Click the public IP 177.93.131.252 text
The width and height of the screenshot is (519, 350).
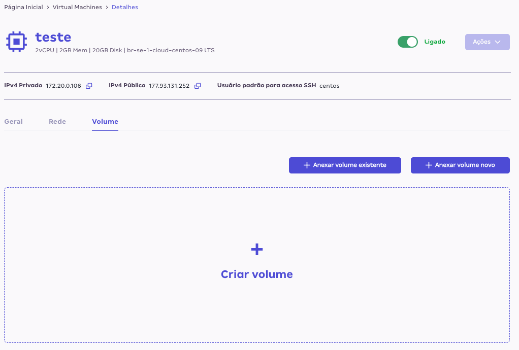tap(169, 86)
